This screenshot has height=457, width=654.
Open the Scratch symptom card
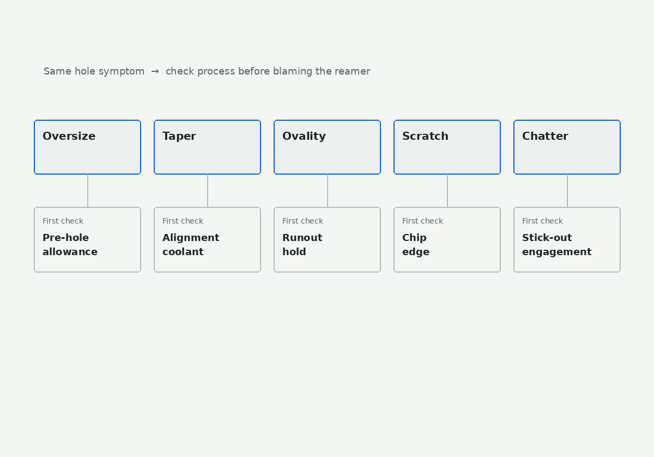click(x=447, y=147)
